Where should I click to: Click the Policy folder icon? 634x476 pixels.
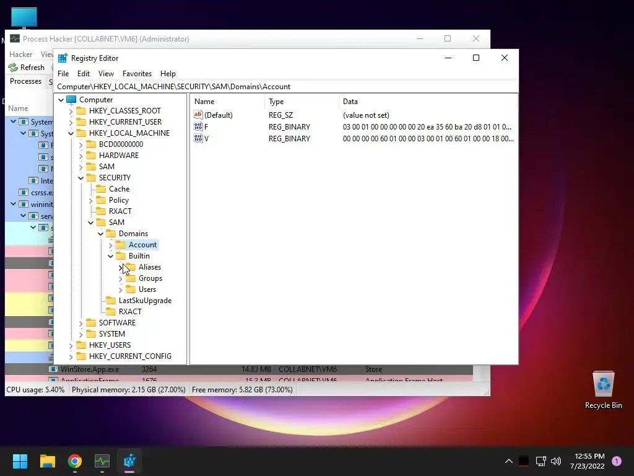point(101,200)
